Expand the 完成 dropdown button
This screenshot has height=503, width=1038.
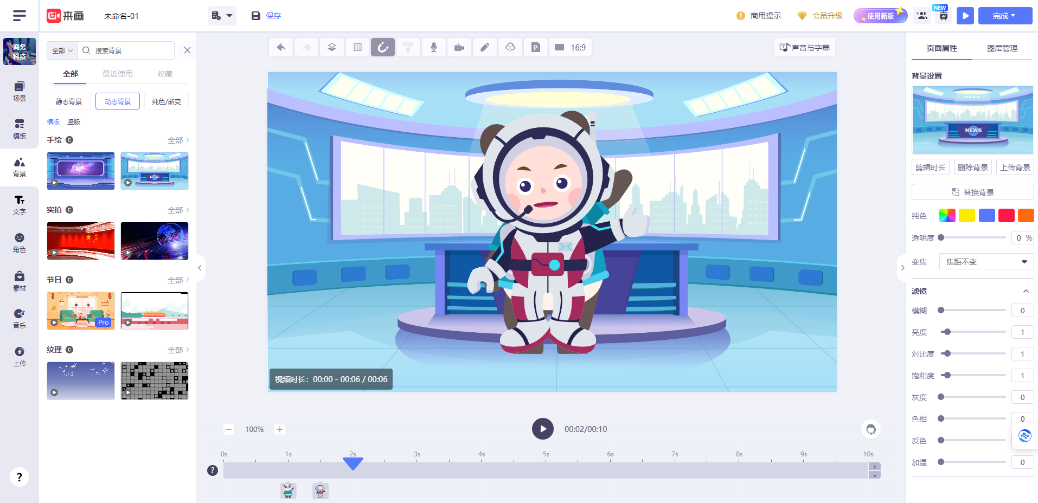tap(1004, 16)
